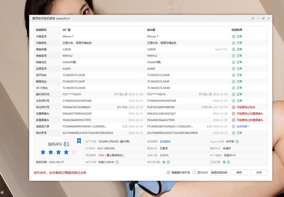Click the green check icon for 销售地区

234,62
